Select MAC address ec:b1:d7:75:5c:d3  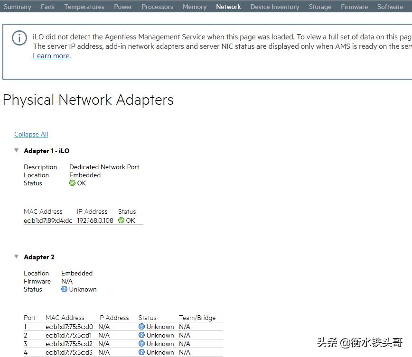tap(69, 352)
